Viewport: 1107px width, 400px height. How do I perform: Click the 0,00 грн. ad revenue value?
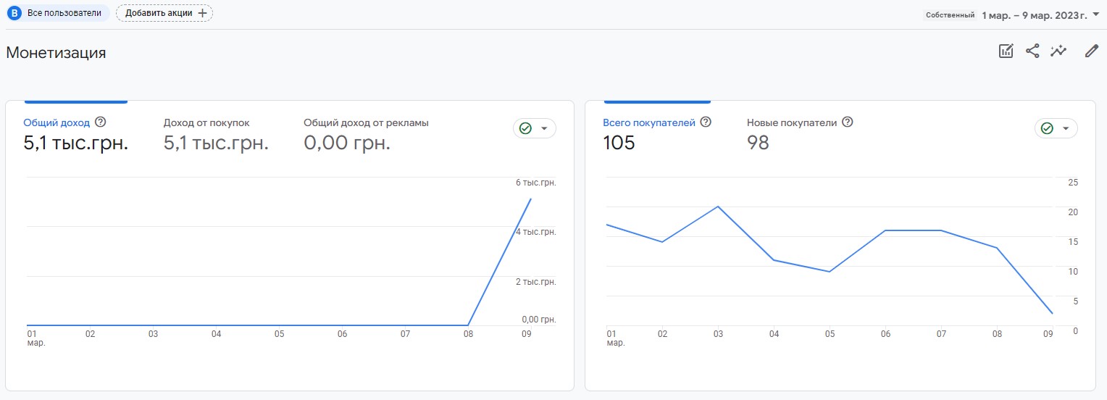(347, 143)
